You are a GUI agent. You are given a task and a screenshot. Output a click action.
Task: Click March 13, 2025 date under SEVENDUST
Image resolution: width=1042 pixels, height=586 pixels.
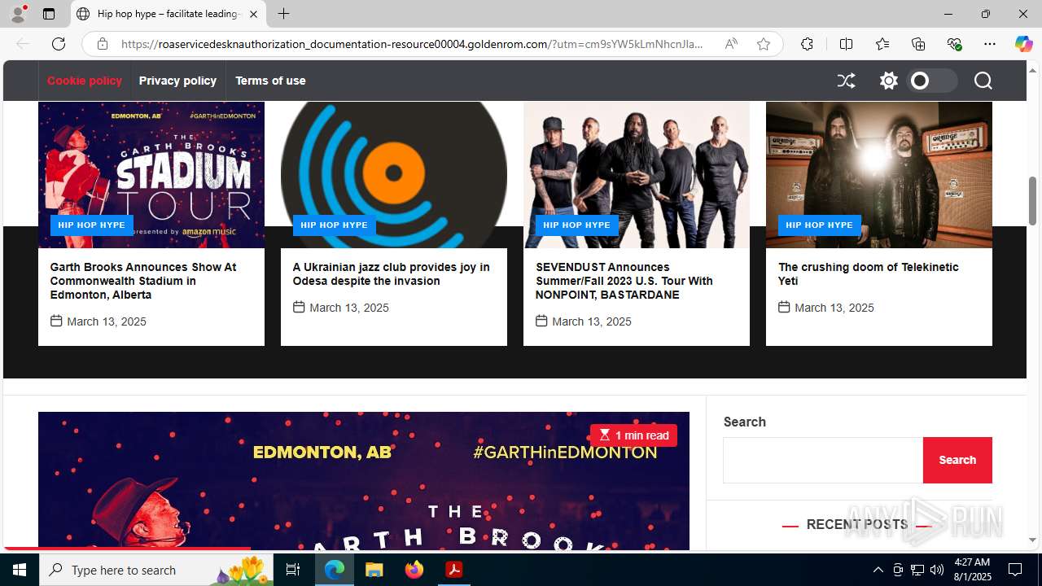pyautogui.click(x=592, y=321)
